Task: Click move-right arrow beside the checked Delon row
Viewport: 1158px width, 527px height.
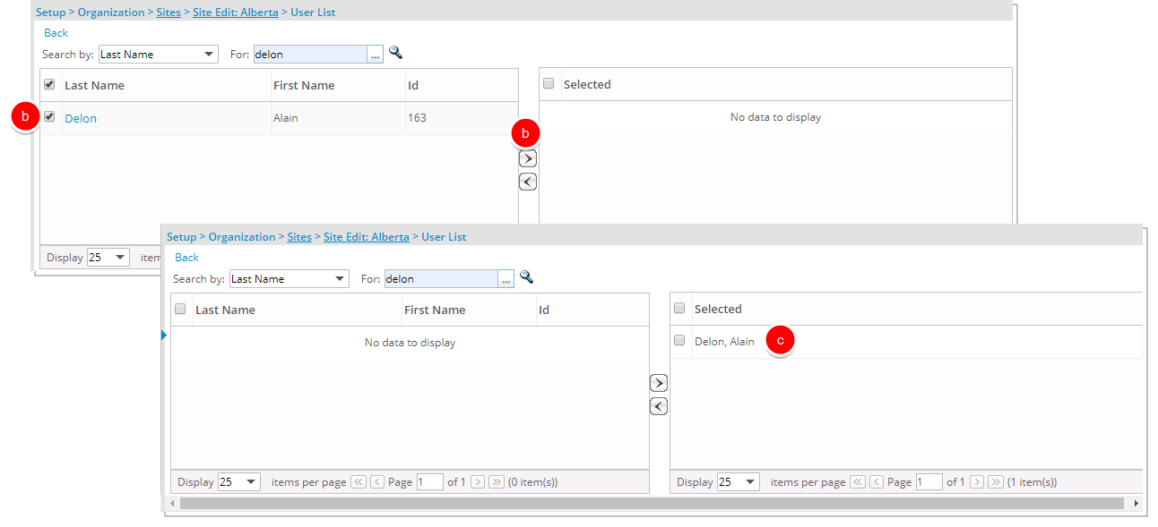Action: click(528, 158)
